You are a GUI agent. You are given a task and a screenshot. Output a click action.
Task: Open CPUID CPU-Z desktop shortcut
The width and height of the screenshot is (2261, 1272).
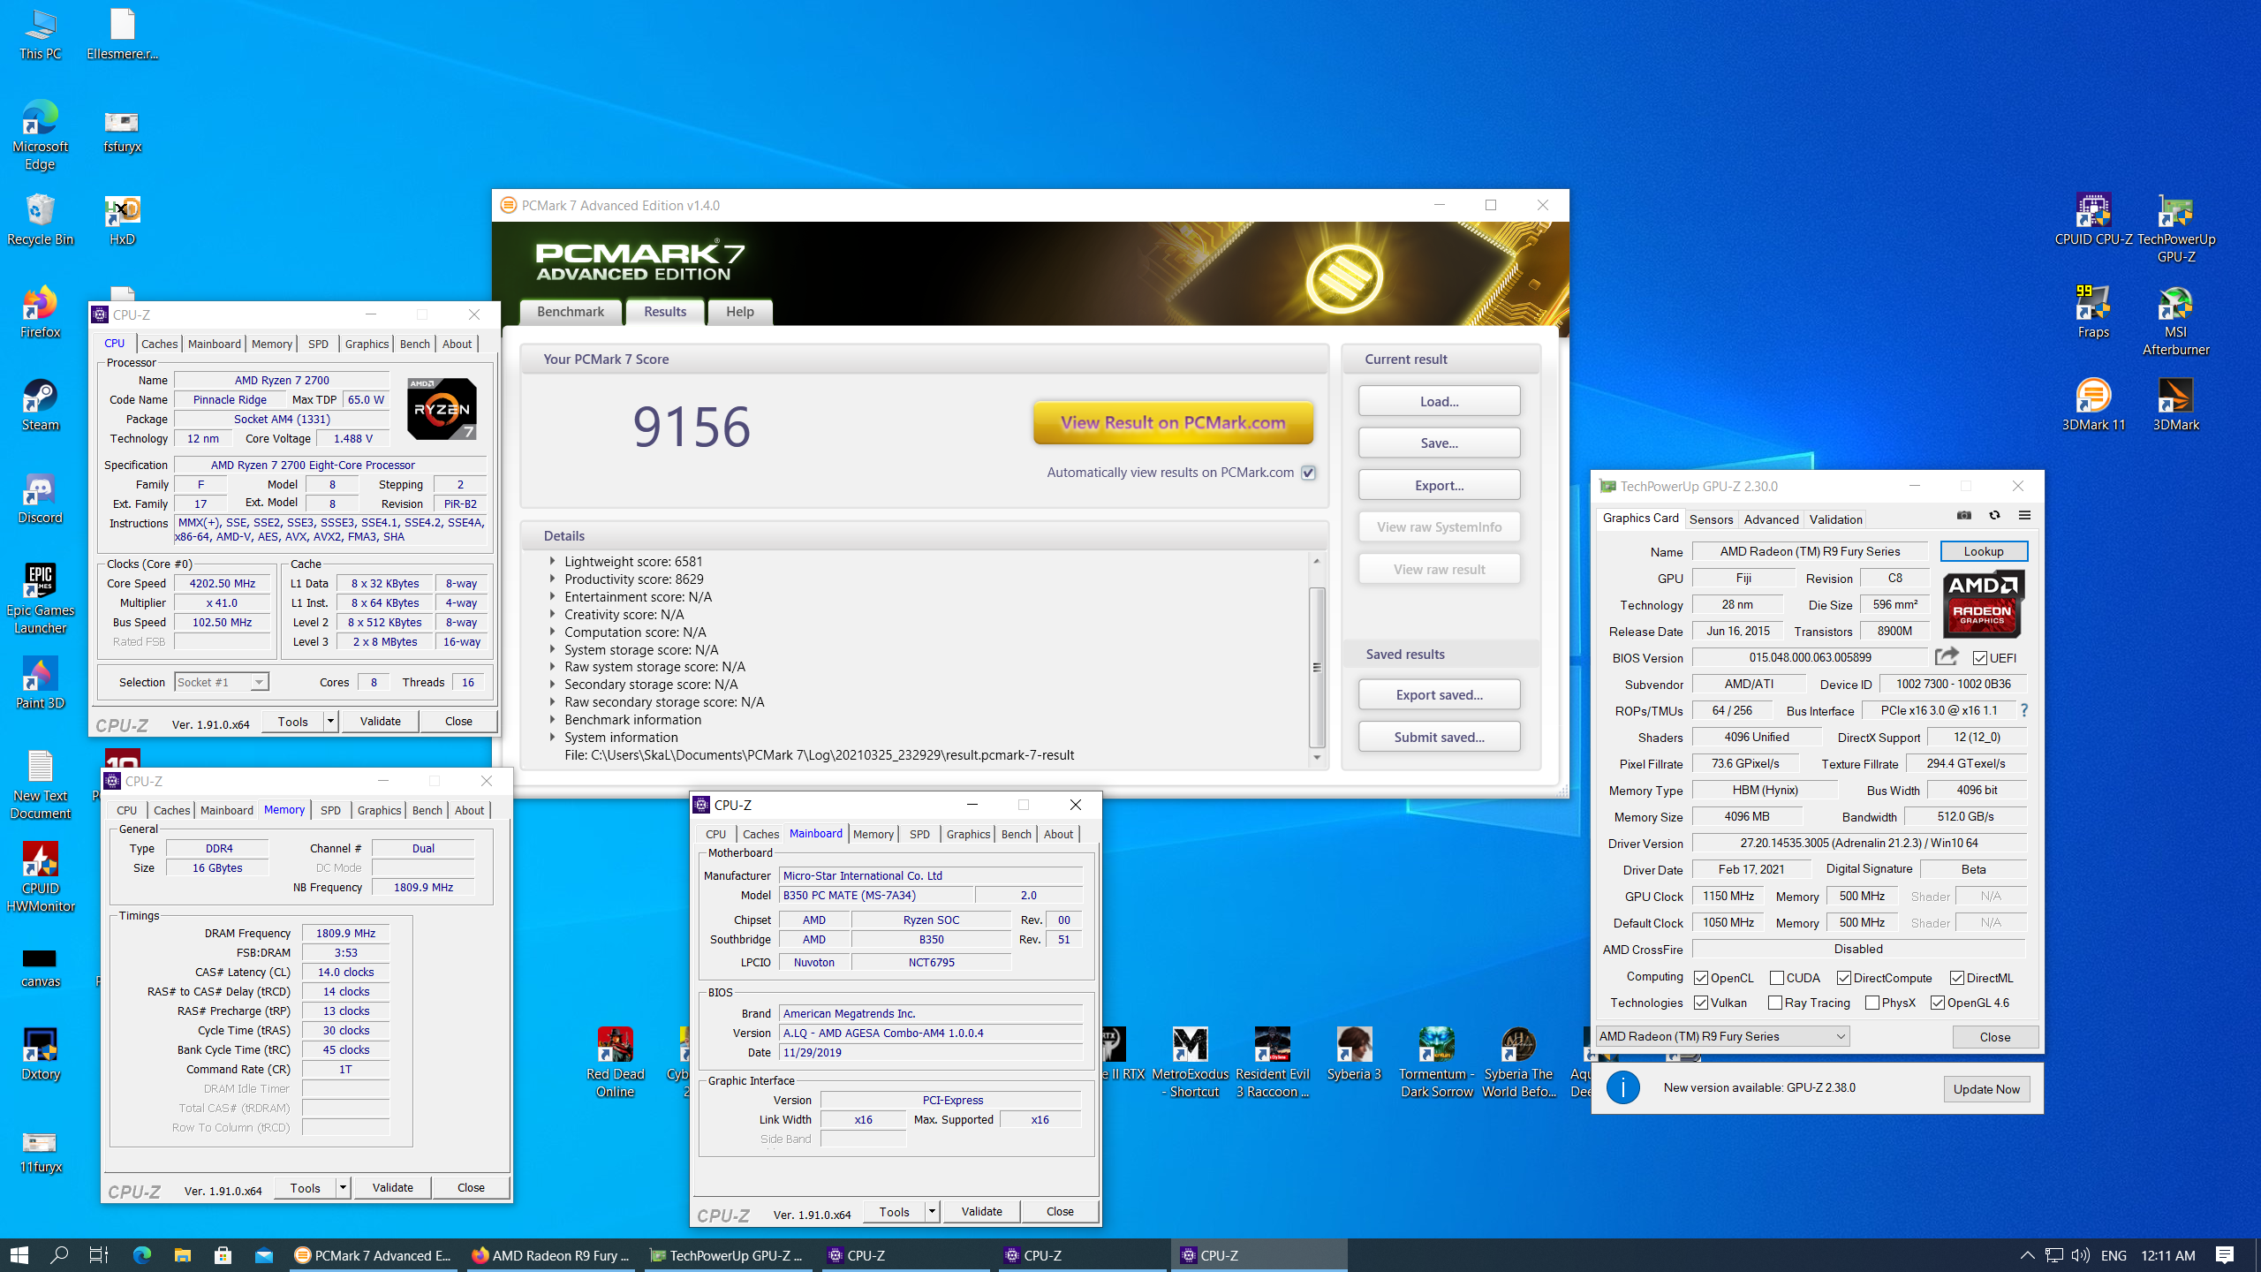2093,220
